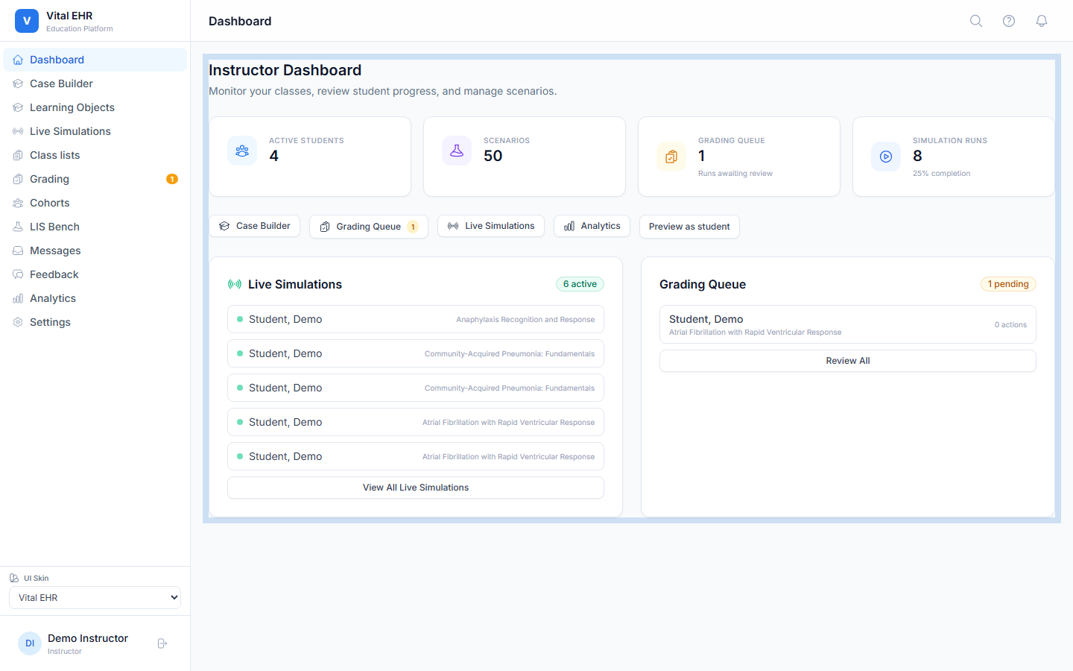Click the Case Builder quick action button
1073x671 pixels.
(x=254, y=226)
